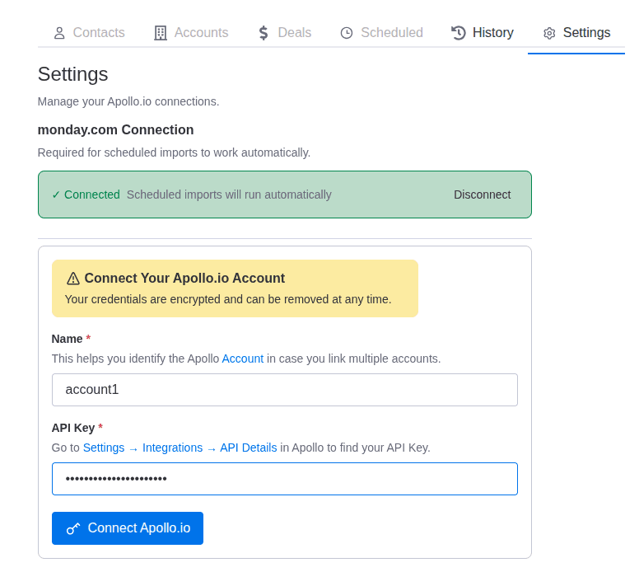The image size is (639, 586).
Task: Switch to the Accounts tab
Action: (191, 33)
